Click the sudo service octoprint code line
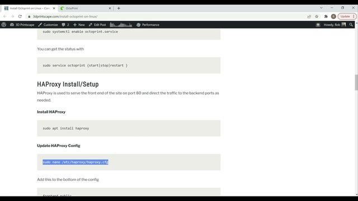358x201 pixels. (85, 65)
